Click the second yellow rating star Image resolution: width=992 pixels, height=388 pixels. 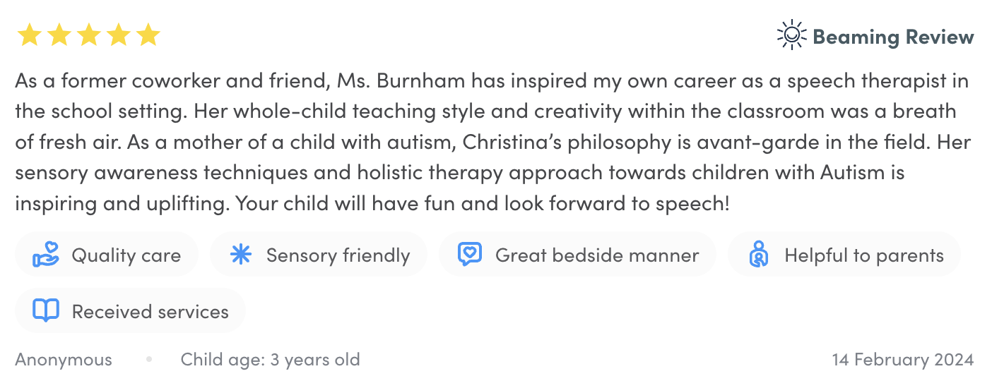click(59, 35)
